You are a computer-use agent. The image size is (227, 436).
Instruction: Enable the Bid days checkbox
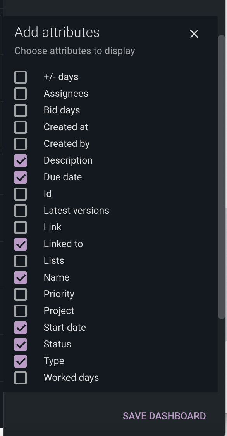coord(21,110)
